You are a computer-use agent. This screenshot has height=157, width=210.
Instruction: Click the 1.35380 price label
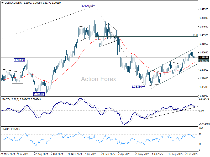point(136,87)
